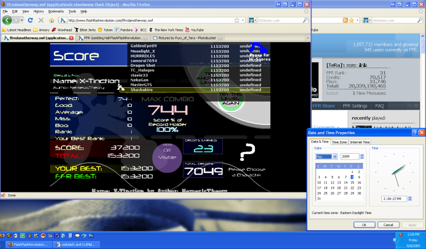
Task: Click the search magnifier in Dictionary.com box
Action: tap(306, 20)
